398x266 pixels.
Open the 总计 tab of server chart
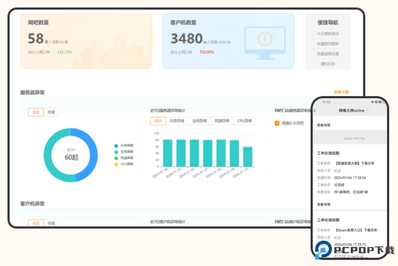click(x=158, y=121)
